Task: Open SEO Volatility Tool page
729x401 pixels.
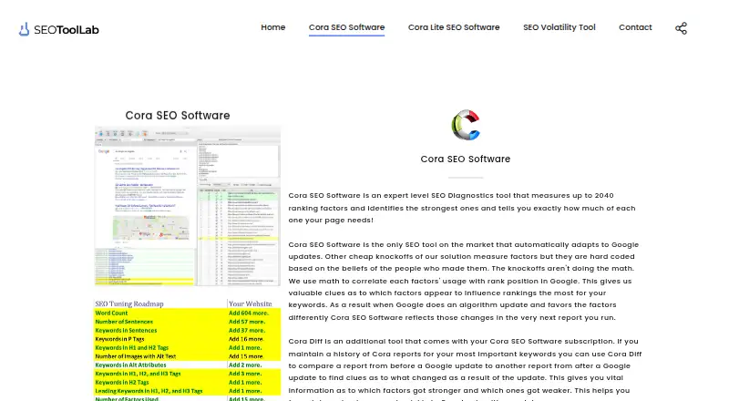Action: point(560,27)
